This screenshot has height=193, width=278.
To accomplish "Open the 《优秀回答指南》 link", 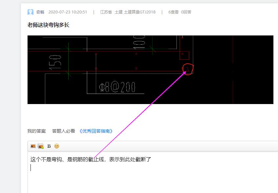I will click(96, 131).
